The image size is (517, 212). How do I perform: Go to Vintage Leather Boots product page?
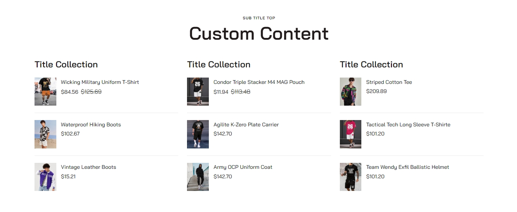click(88, 167)
